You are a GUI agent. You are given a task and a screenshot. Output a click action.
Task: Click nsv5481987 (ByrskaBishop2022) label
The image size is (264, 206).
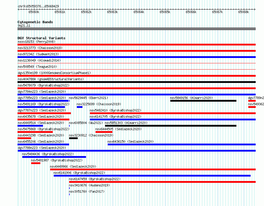point(57,160)
